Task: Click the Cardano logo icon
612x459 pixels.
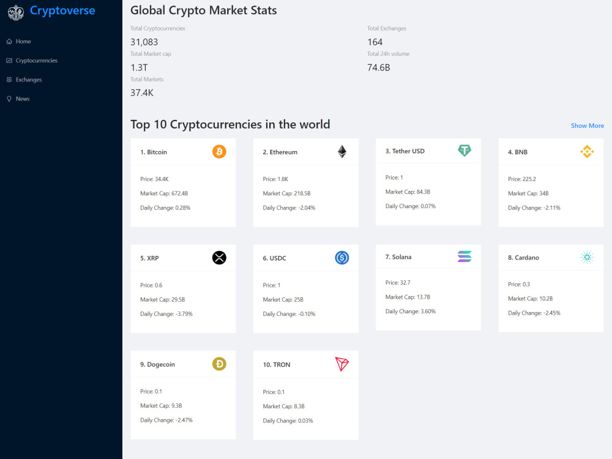Action: tap(587, 257)
